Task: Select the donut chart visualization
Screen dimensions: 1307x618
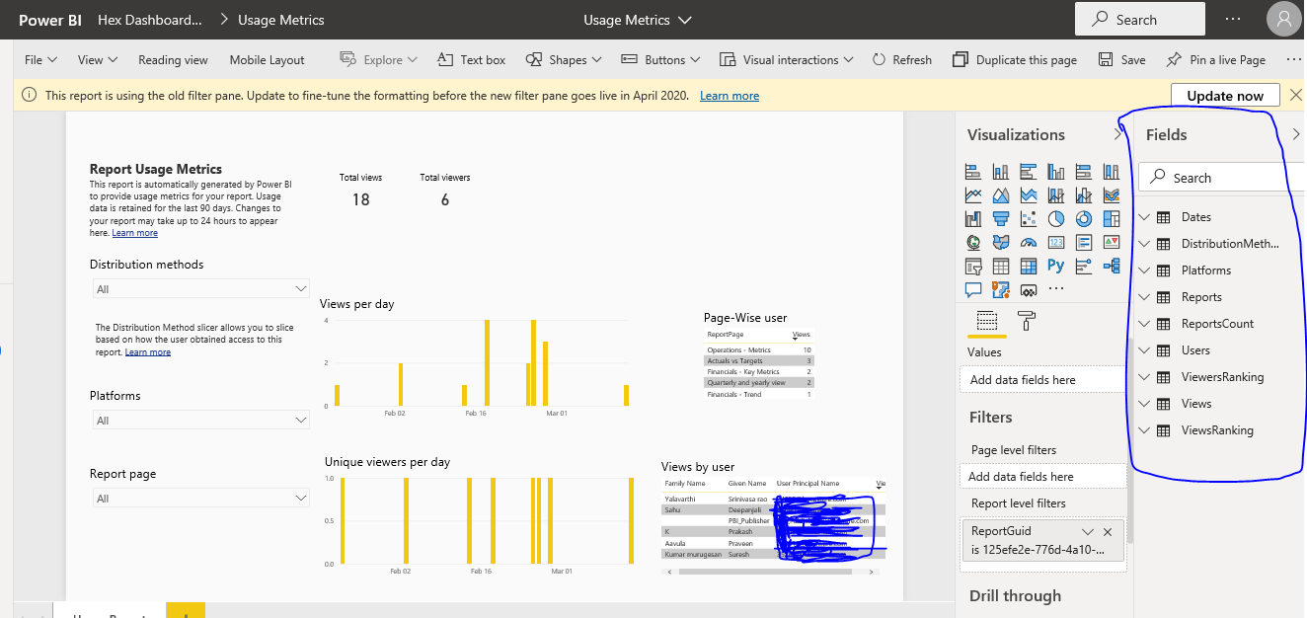Action: tap(1084, 219)
